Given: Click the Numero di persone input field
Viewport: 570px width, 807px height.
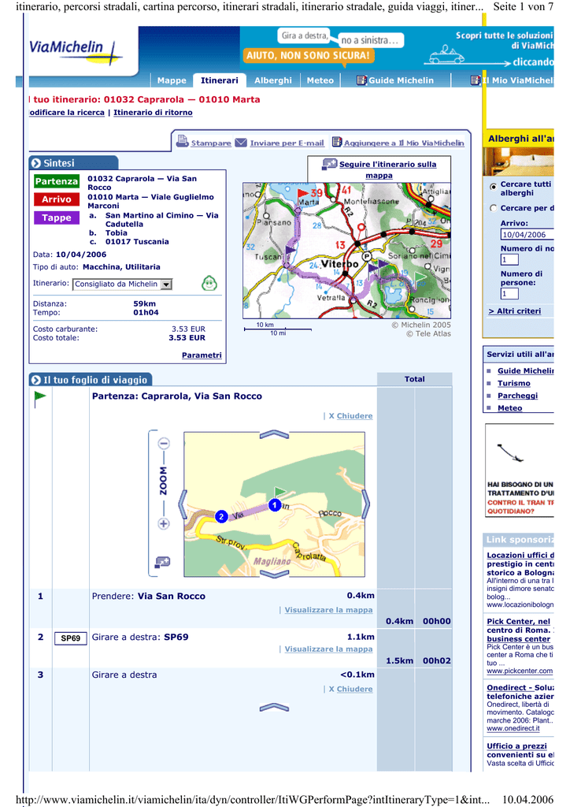Looking at the screenshot, I should [x=509, y=294].
